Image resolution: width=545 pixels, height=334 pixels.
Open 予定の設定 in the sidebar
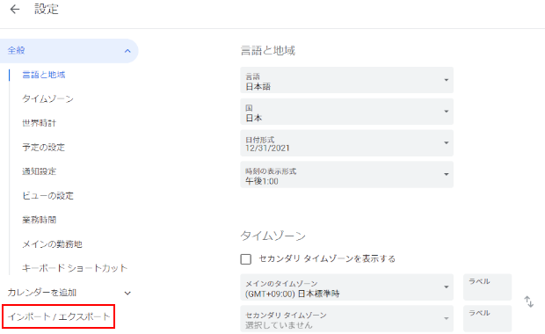(43, 147)
